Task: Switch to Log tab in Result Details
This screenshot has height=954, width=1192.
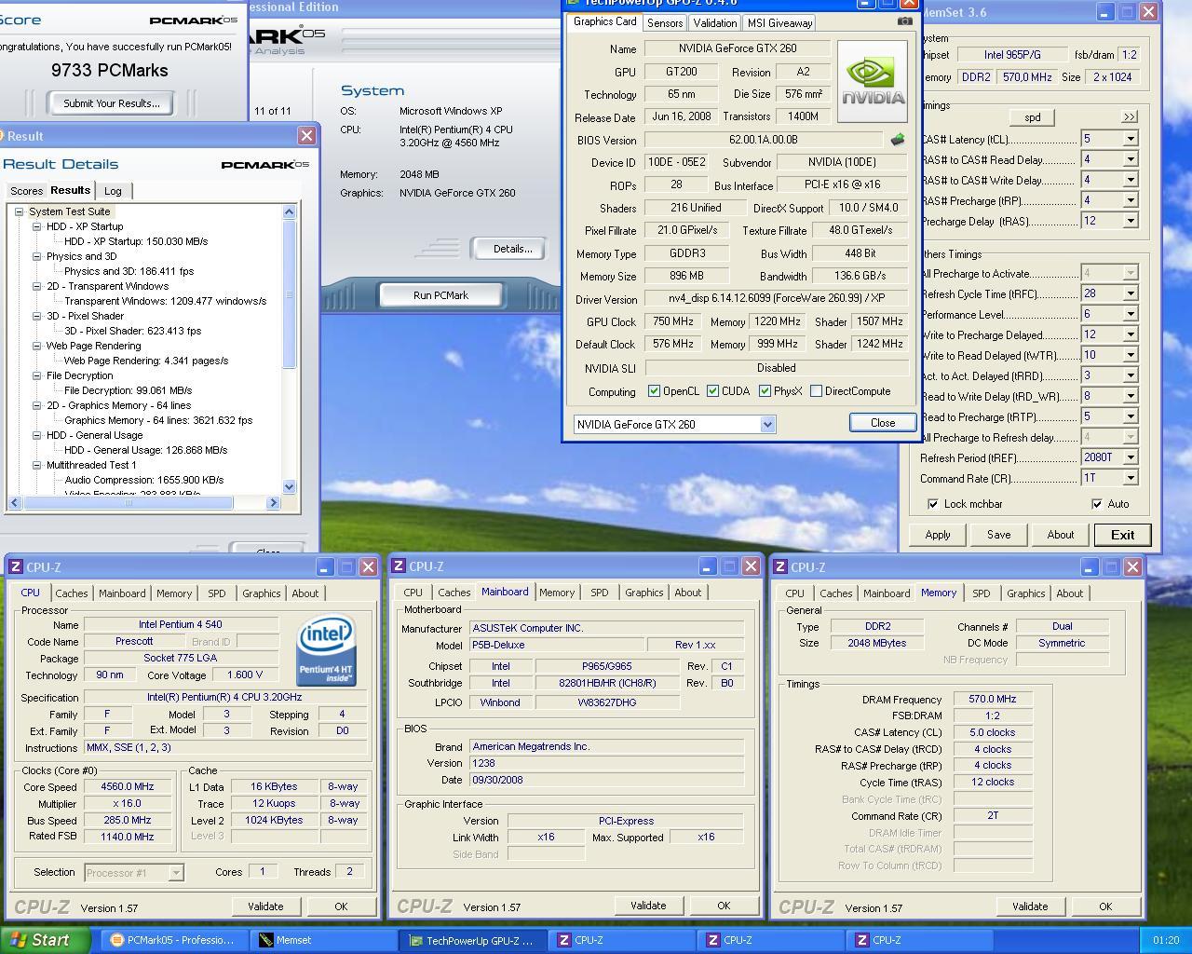Action: (113, 191)
